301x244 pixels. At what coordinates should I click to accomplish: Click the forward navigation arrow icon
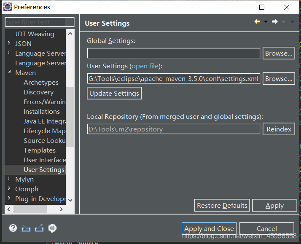point(275,21)
